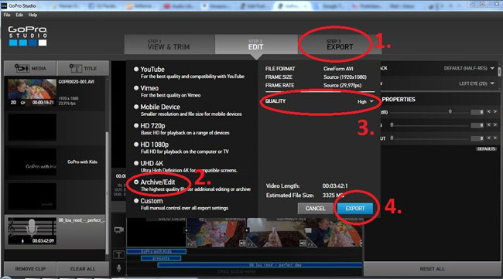503x279 pixels.
Task: Click the audio track microphone icon in timeline
Action: click(x=119, y=268)
